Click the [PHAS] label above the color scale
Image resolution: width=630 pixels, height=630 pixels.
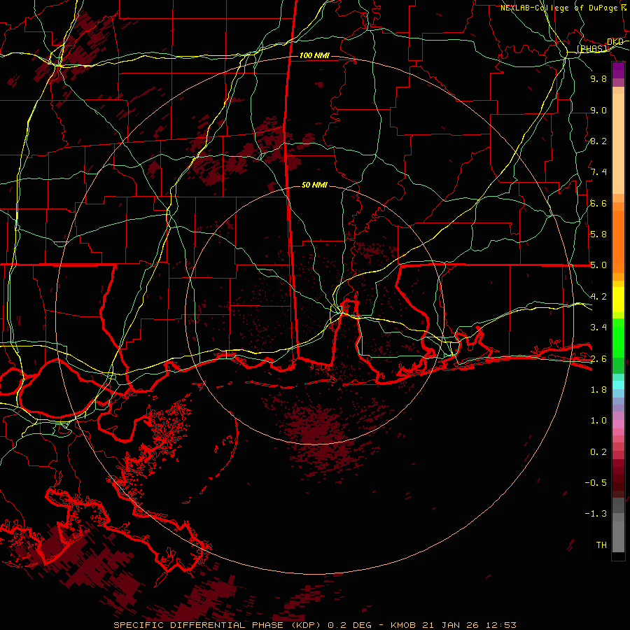[591, 49]
